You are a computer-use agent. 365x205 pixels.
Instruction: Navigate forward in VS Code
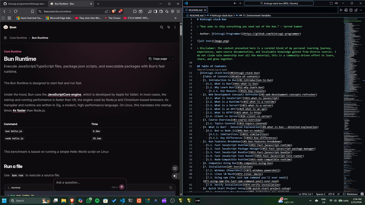pyautogui.click(x=240, y=3)
